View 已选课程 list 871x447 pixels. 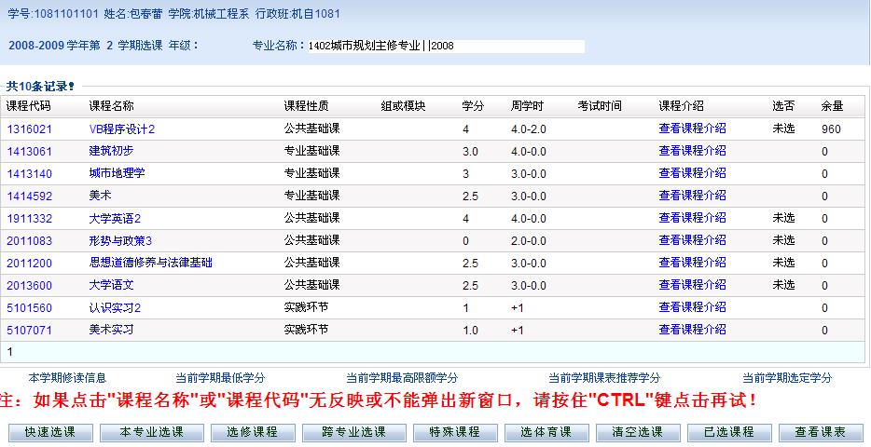click(x=728, y=433)
